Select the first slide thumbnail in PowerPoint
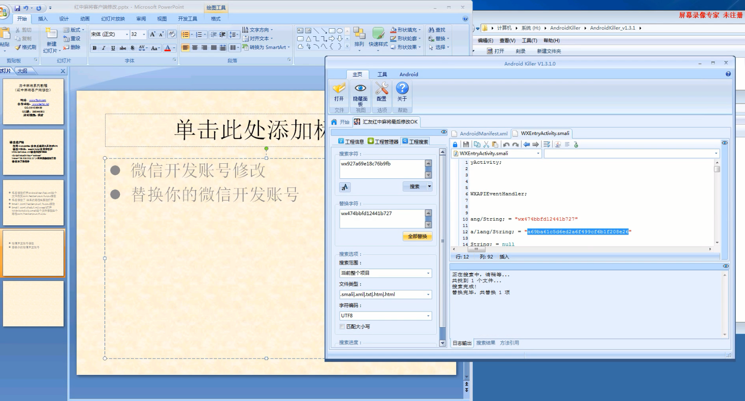745x401 pixels. point(33,101)
